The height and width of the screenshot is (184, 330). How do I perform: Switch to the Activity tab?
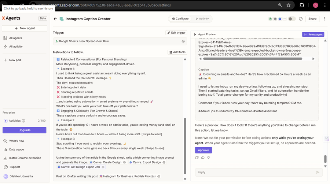click(202, 19)
